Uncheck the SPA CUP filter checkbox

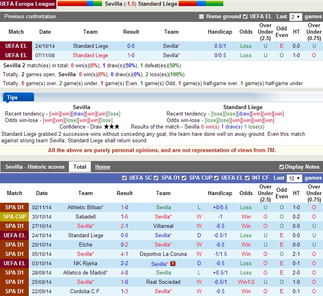184,178
